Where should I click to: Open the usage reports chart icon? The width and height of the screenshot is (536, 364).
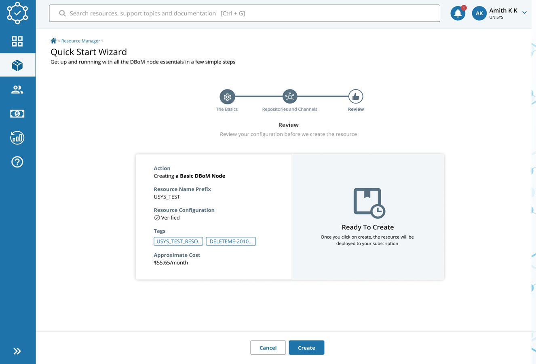pyautogui.click(x=17, y=138)
